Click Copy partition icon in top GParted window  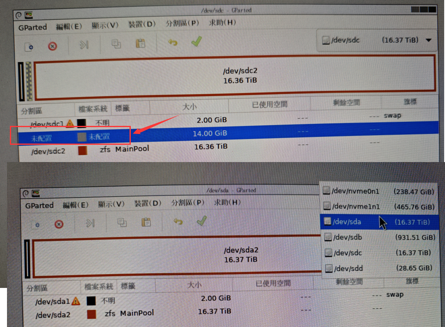116,44
